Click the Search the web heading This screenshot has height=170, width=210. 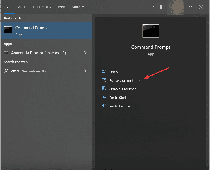click(x=16, y=62)
